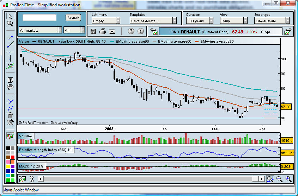Screen dimensions: 298x196
Task: Pick the black color swatch
Action: click(x=8, y=148)
